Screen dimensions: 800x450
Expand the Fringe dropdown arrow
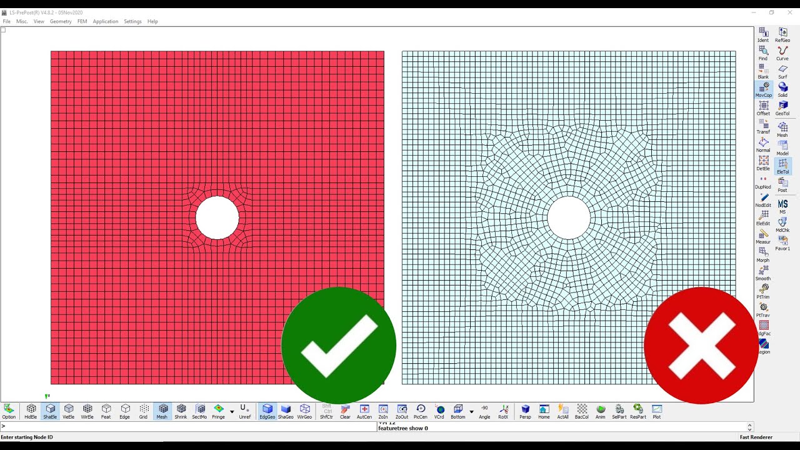[232, 412]
